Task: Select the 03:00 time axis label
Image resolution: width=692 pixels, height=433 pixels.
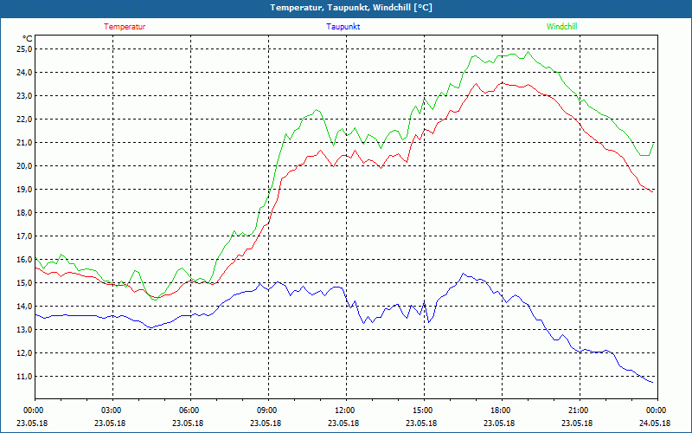Action: [x=110, y=410]
